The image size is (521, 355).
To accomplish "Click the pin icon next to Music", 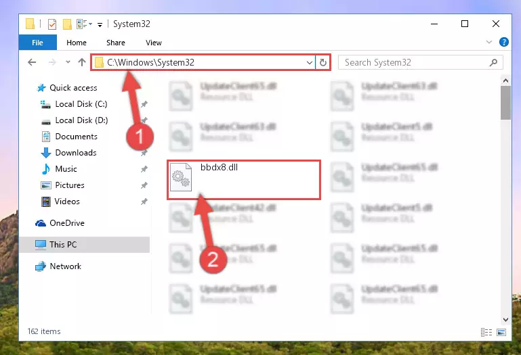I will pyautogui.click(x=144, y=169).
